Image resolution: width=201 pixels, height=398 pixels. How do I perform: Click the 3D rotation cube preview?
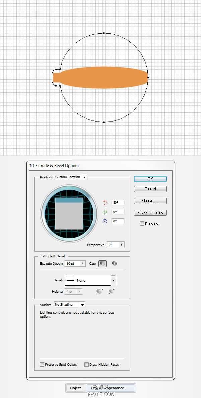click(x=69, y=214)
